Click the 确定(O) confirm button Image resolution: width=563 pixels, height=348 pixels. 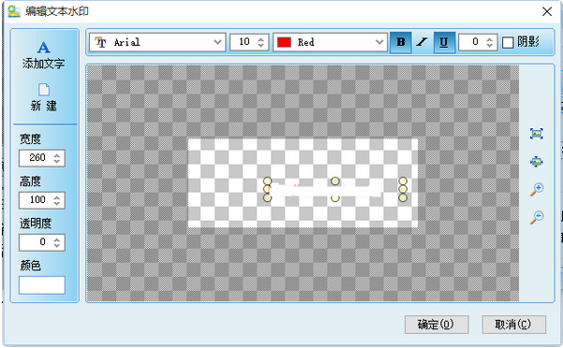437,325
